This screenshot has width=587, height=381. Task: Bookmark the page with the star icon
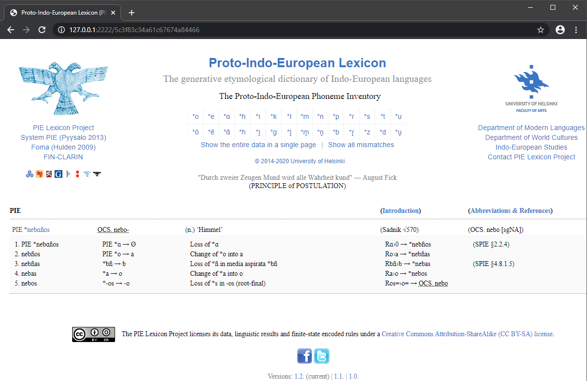coord(540,30)
